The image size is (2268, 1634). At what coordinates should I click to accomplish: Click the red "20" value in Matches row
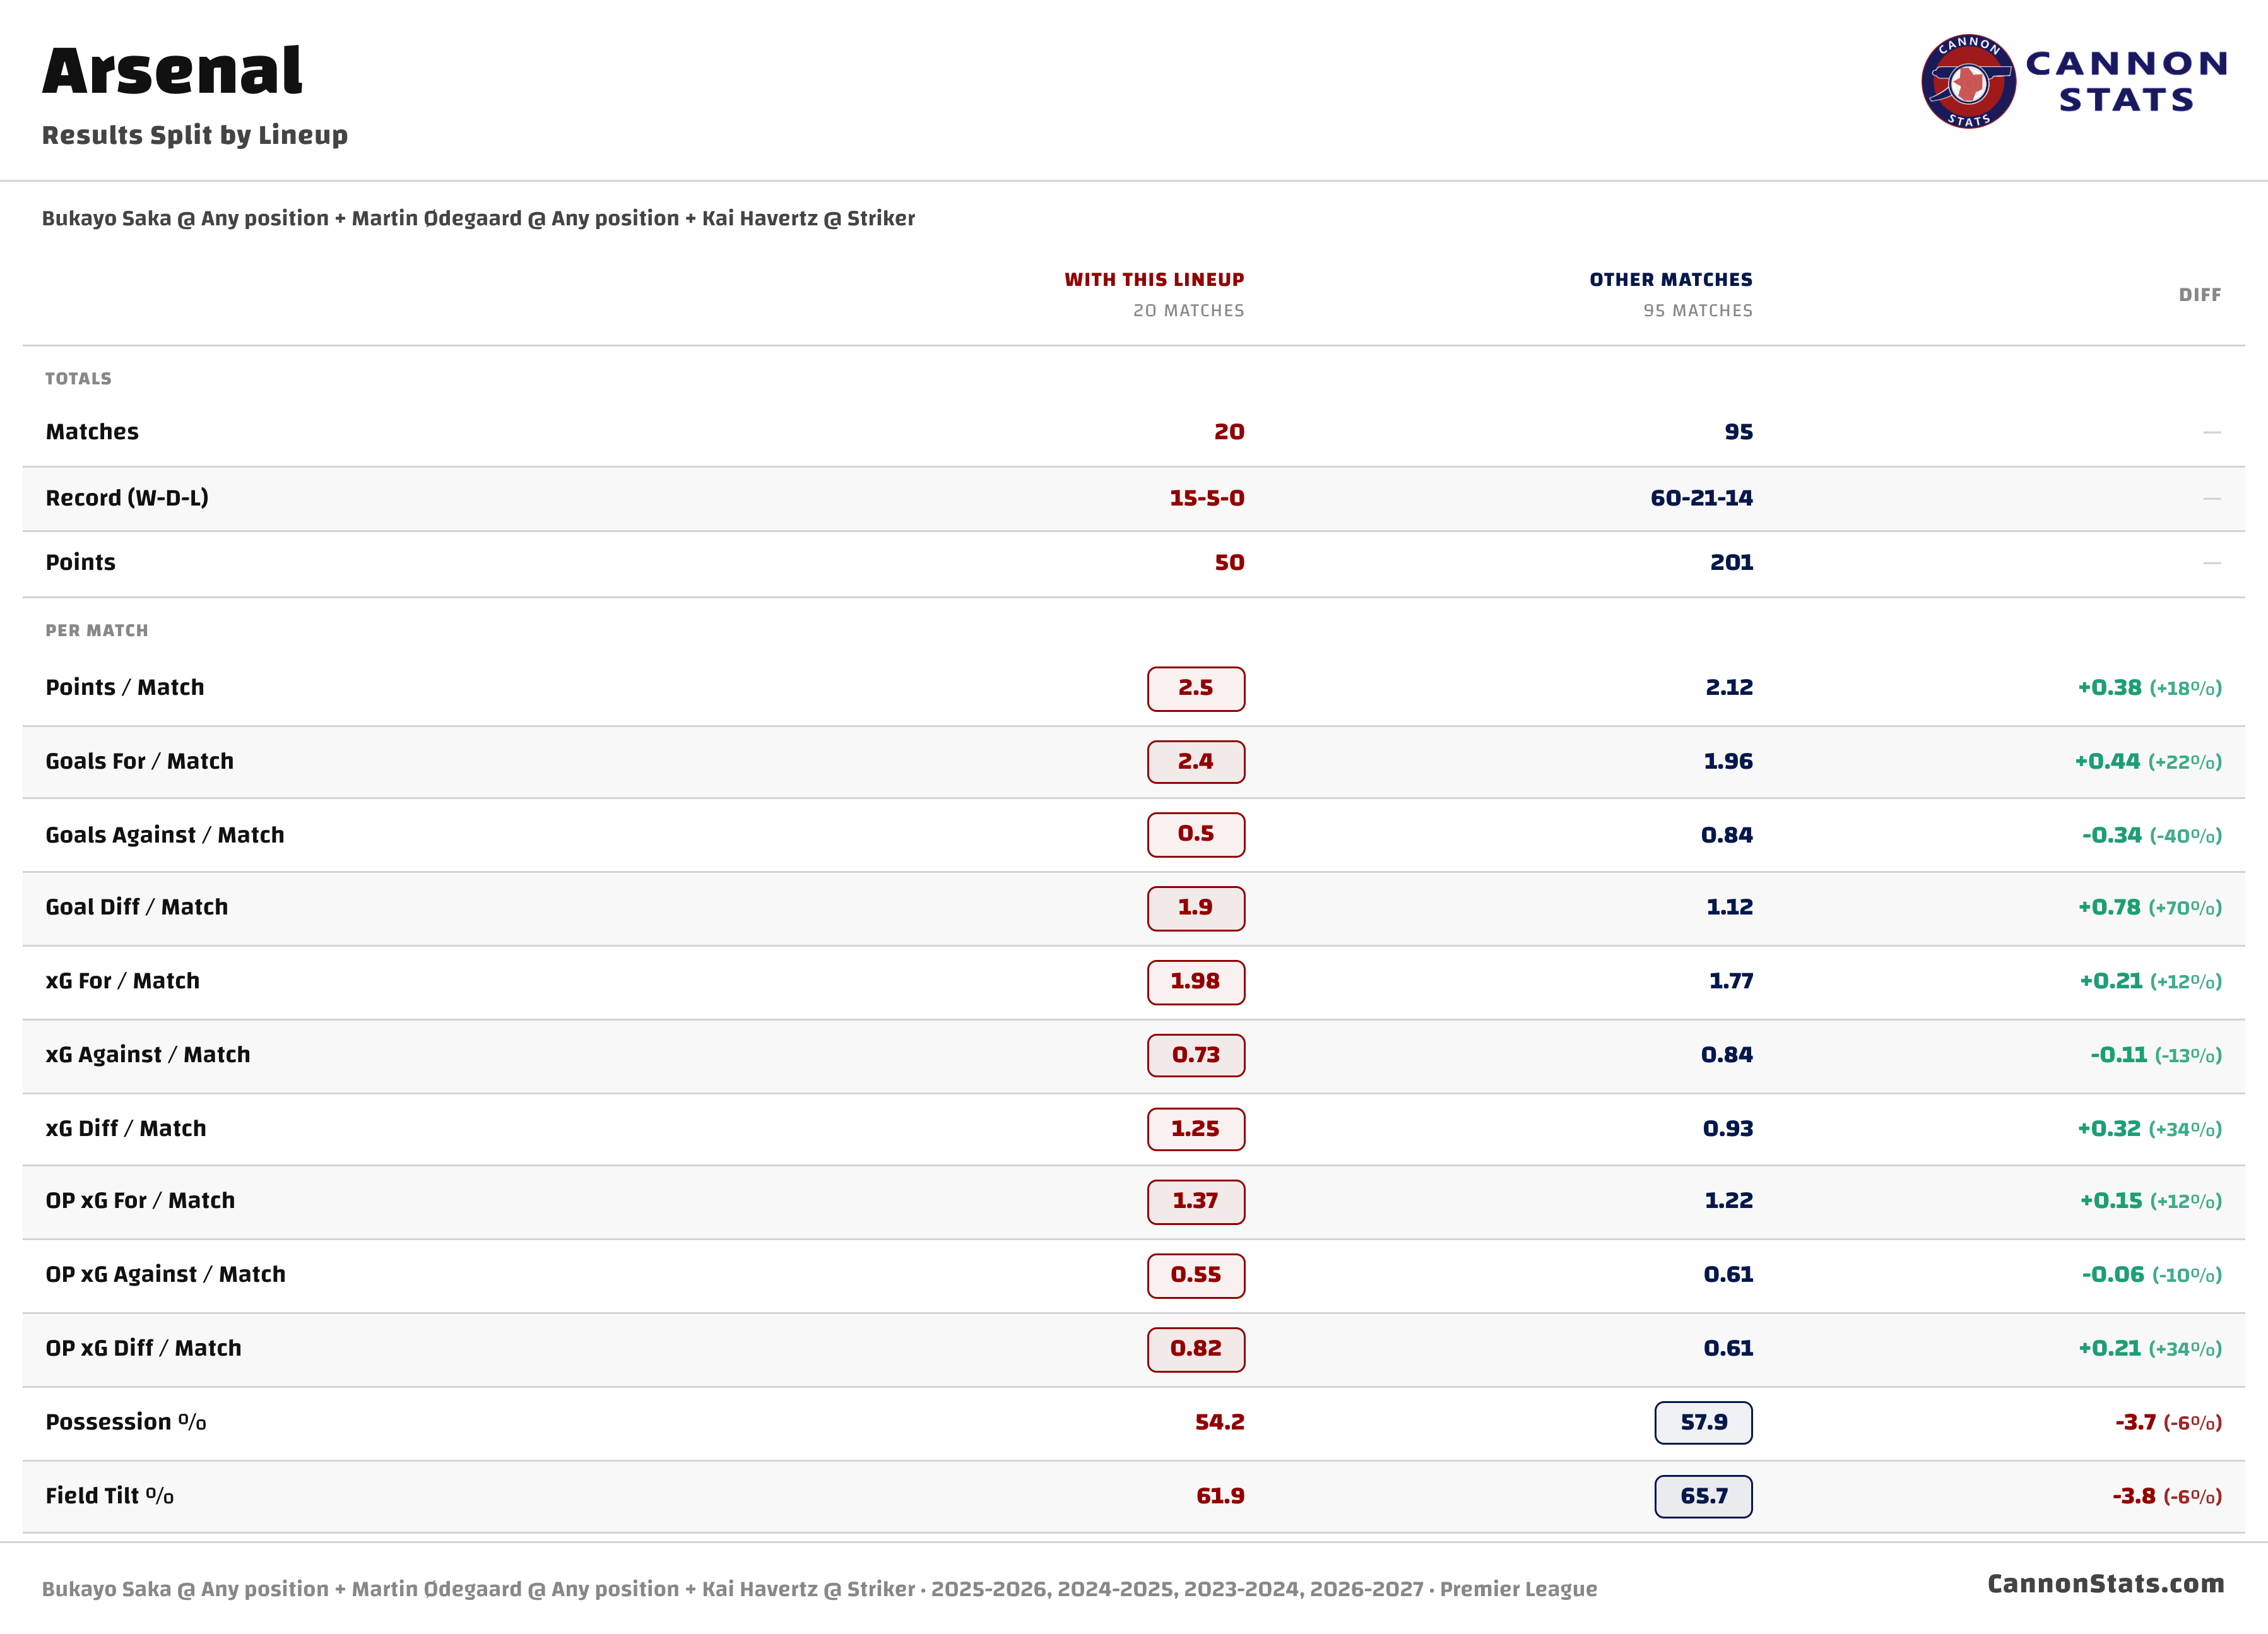(1229, 432)
